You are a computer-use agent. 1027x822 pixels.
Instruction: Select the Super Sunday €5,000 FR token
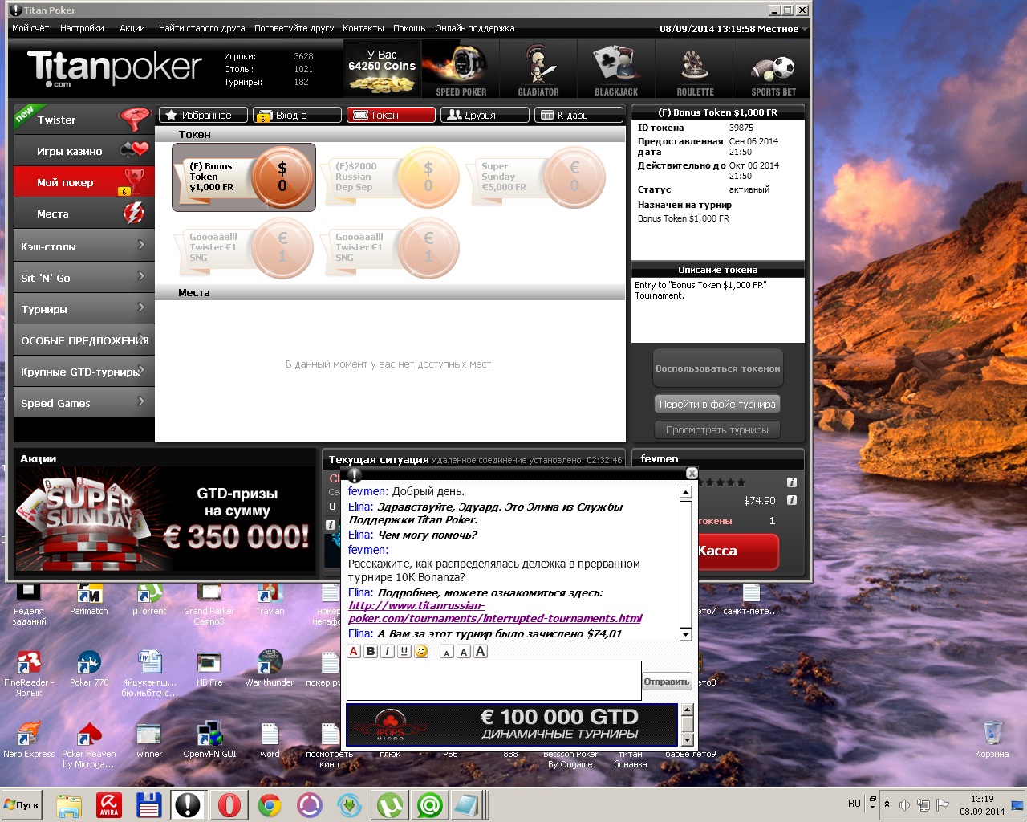[536, 177]
